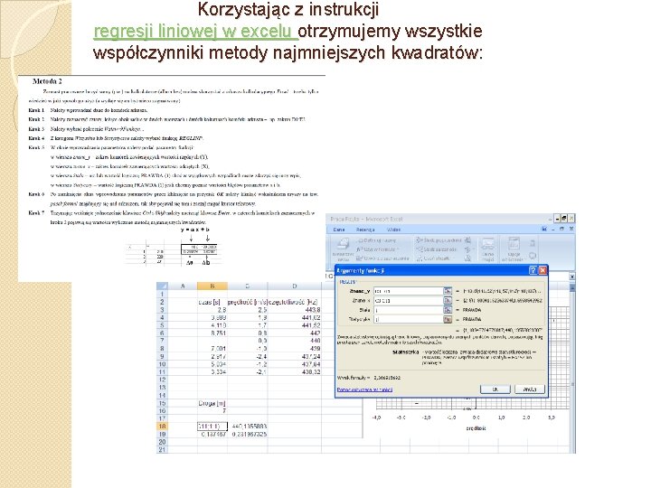Click cell with value 443,8
The image size is (651, 488).
tap(295, 310)
